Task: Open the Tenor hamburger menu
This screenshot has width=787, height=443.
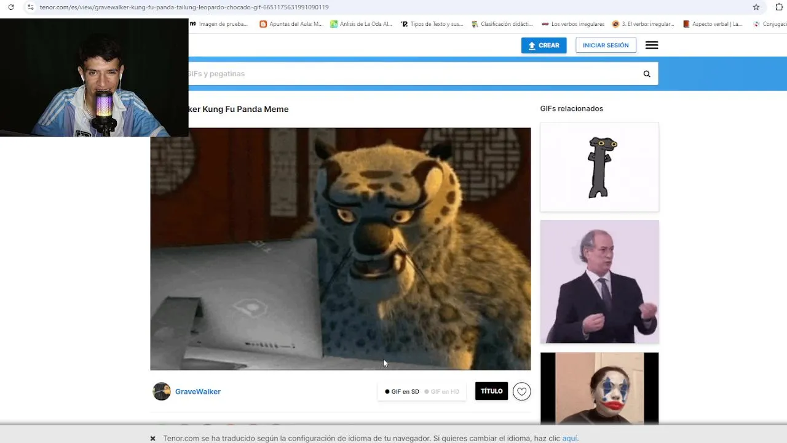Action: coord(652,45)
